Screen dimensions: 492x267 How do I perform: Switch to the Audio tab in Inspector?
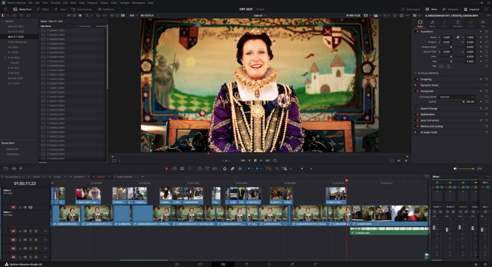(432, 24)
